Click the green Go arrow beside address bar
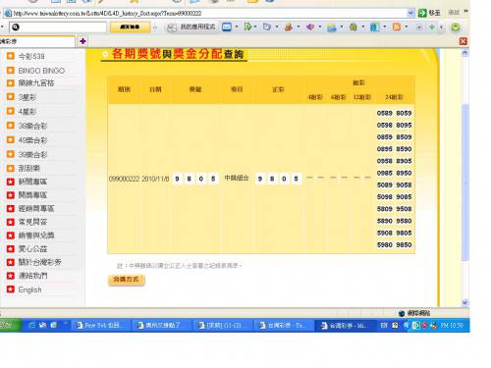The height and width of the screenshot is (368, 491). pos(422,13)
